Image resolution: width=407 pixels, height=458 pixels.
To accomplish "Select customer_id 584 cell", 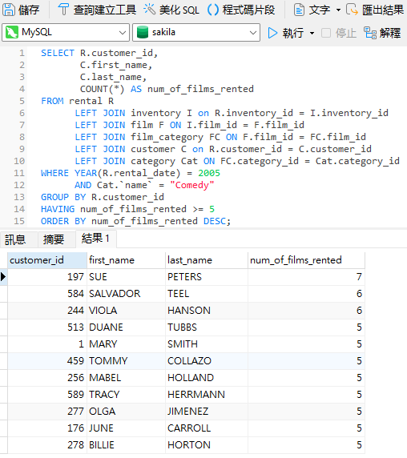I will tap(47, 294).
